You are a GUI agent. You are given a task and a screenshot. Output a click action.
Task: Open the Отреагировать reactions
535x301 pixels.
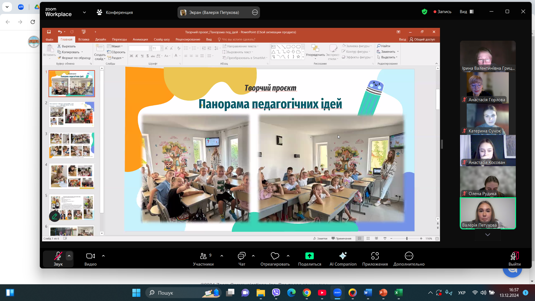[275, 259]
